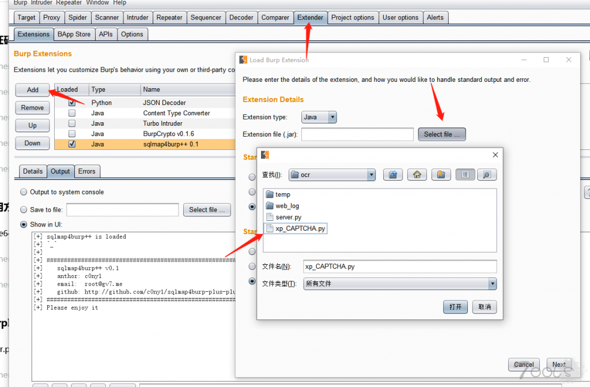Open the Decoder tab

[x=241, y=17]
